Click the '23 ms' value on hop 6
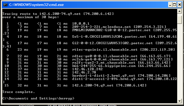Viewport: 184px width, 106px height. 23,50
